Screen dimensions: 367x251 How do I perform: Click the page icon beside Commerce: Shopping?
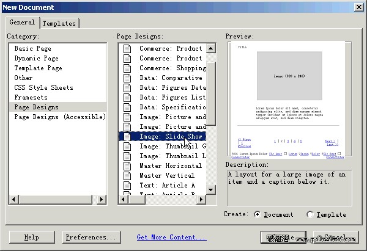point(127,68)
